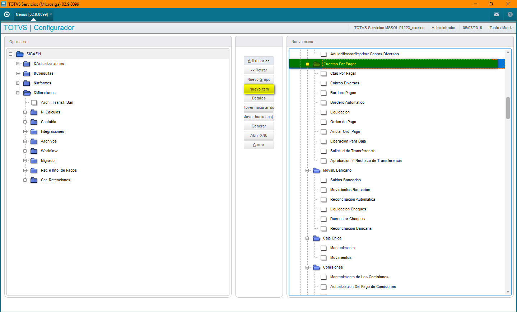Check the Cobros Diversos checkbox
517x312 pixels.
click(x=323, y=83)
